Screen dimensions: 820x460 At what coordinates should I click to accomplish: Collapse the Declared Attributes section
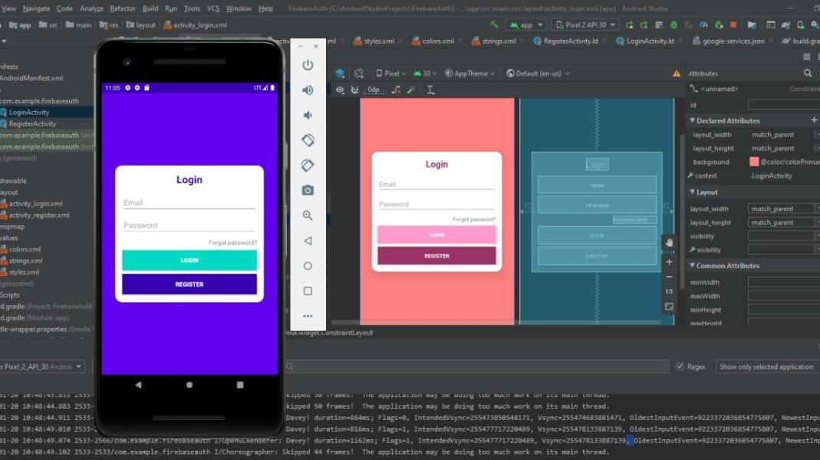[693, 121]
